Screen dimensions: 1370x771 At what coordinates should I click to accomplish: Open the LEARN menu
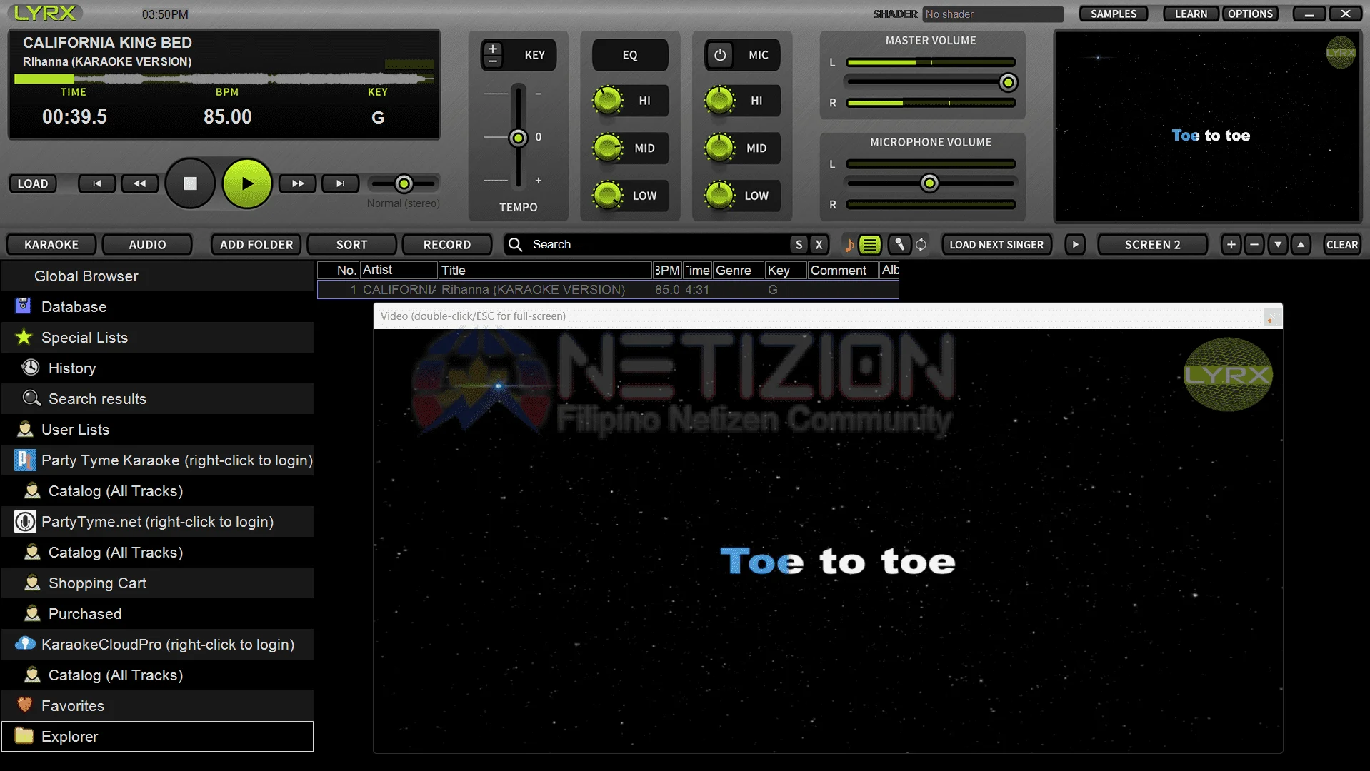click(x=1191, y=14)
